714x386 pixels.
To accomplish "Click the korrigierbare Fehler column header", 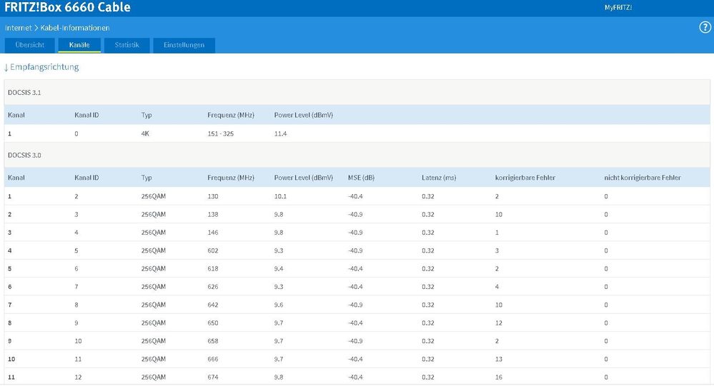I will pyautogui.click(x=525, y=178).
